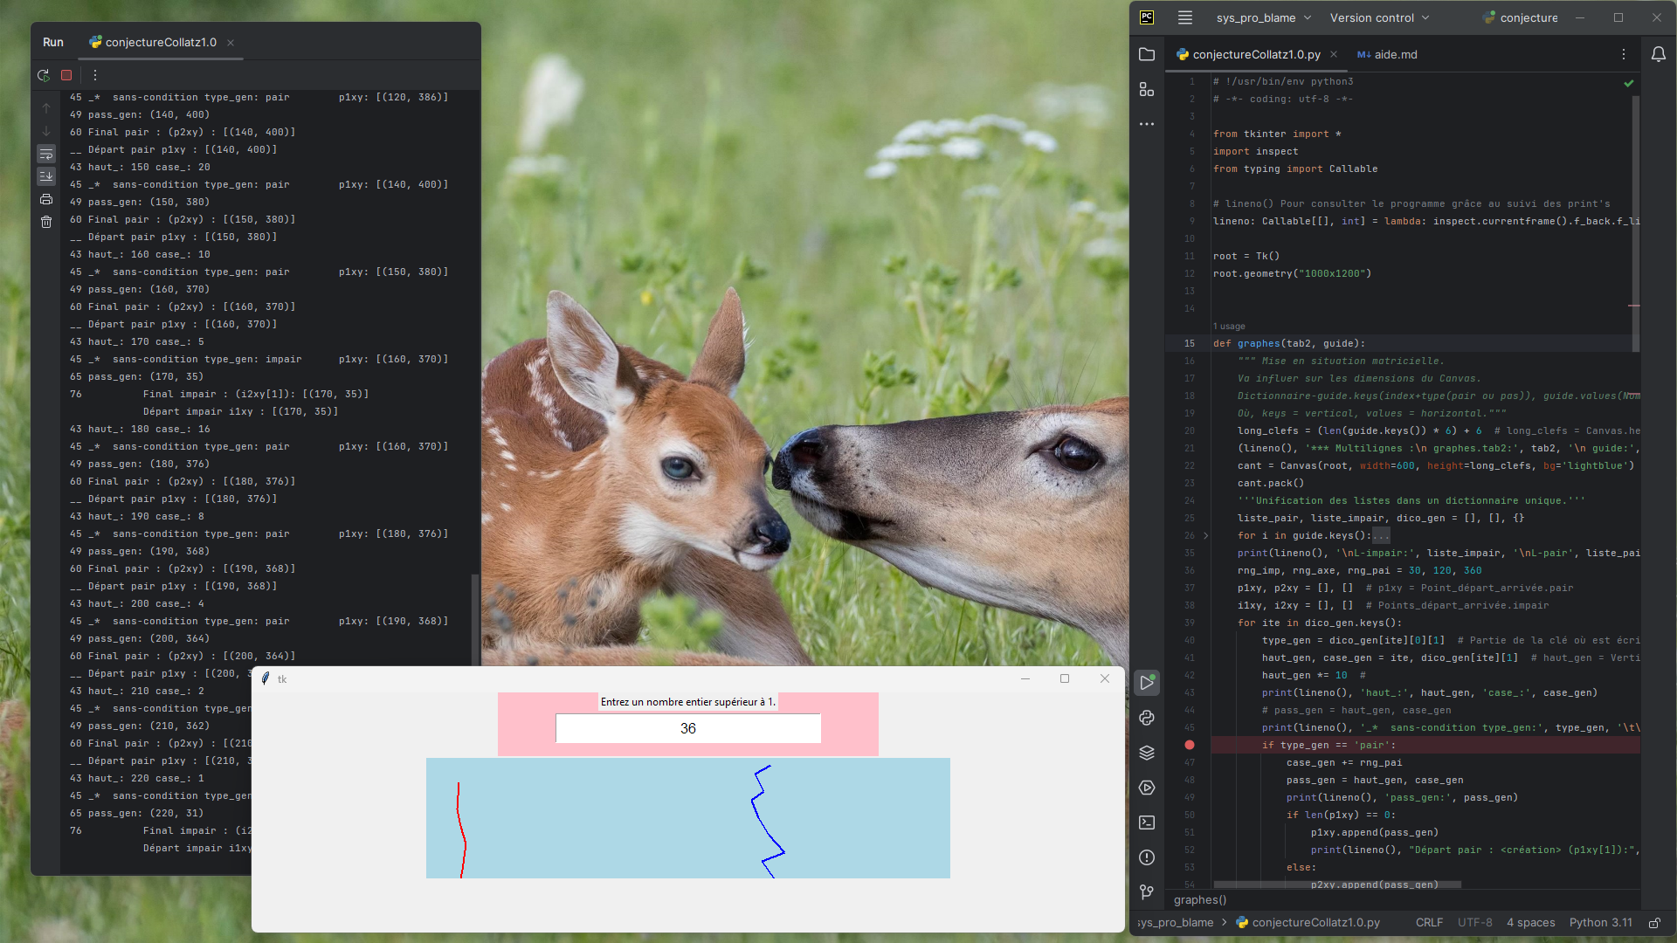Remove breakpoint on line 46
The height and width of the screenshot is (943, 1677).
pos(1190,745)
